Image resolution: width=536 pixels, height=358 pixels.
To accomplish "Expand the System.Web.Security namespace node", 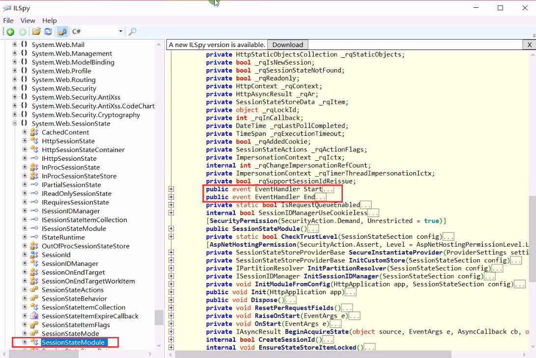I will 15,88.
